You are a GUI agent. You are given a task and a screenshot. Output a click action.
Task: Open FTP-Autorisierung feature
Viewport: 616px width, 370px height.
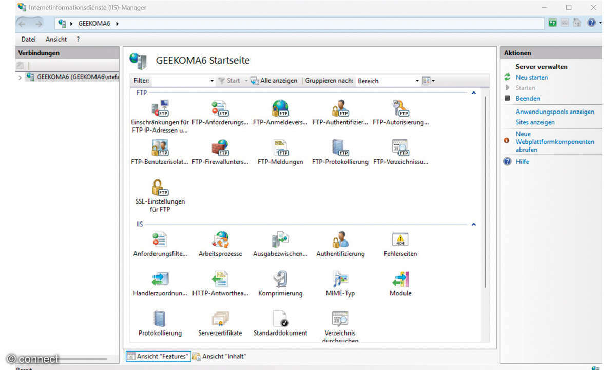pyautogui.click(x=400, y=113)
